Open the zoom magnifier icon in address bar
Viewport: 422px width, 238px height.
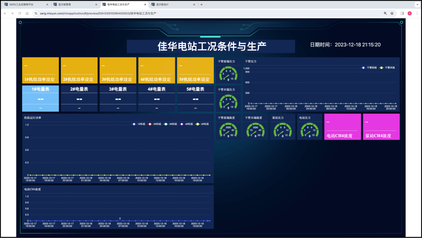point(385,13)
